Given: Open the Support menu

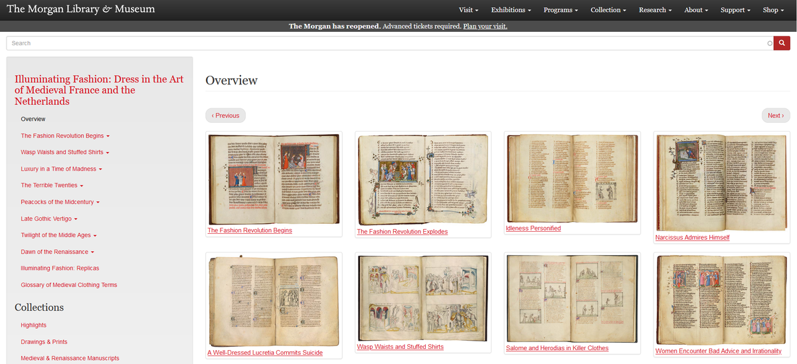Looking at the screenshot, I should coord(735,10).
